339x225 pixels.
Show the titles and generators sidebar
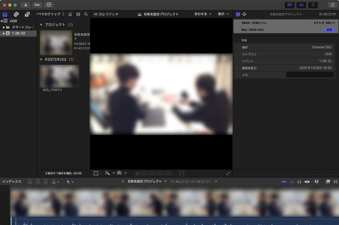[27, 14]
